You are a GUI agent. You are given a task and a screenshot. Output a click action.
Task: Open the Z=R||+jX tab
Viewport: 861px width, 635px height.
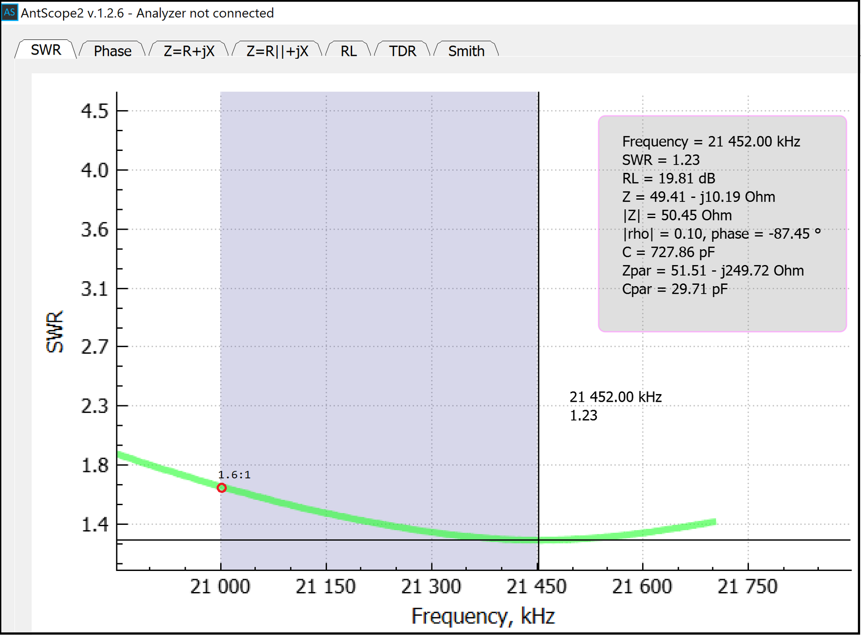[x=277, y=51]
